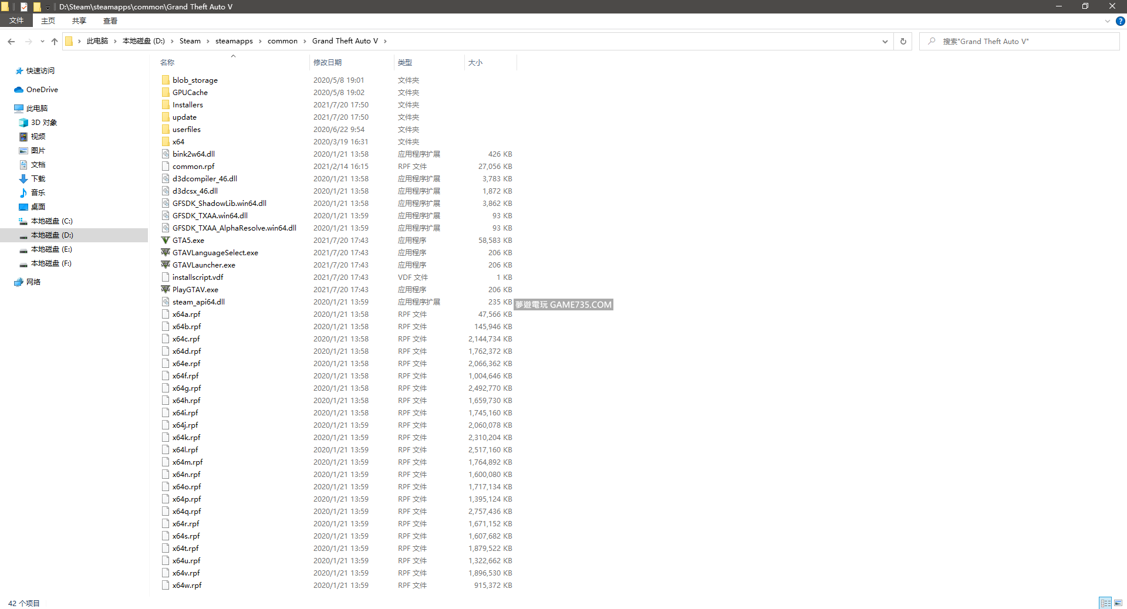Select the GTA5.exe file icon
Viewport: 1127px width, 609px height.
click(x=166, y=241)
